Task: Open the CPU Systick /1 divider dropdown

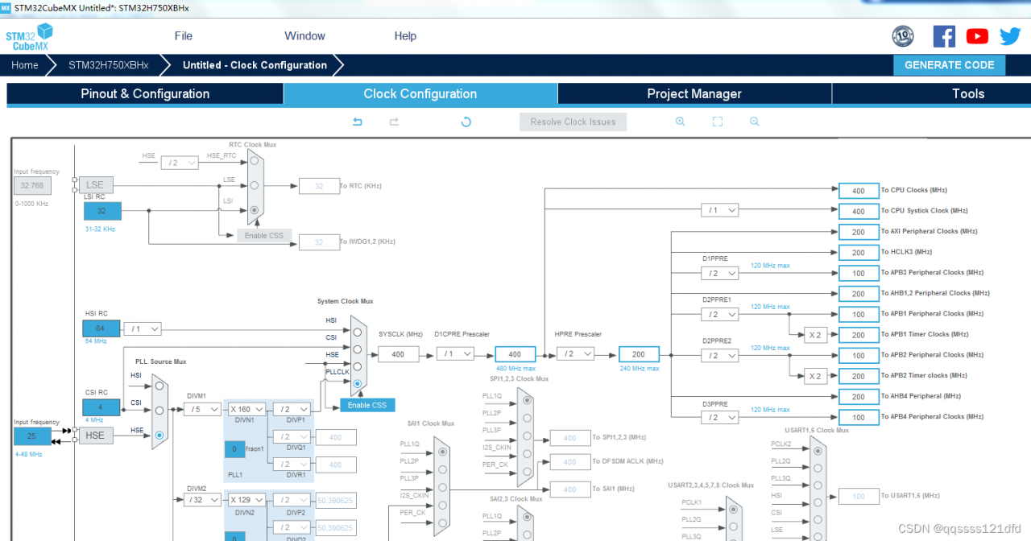Action: tap(719, 210)
